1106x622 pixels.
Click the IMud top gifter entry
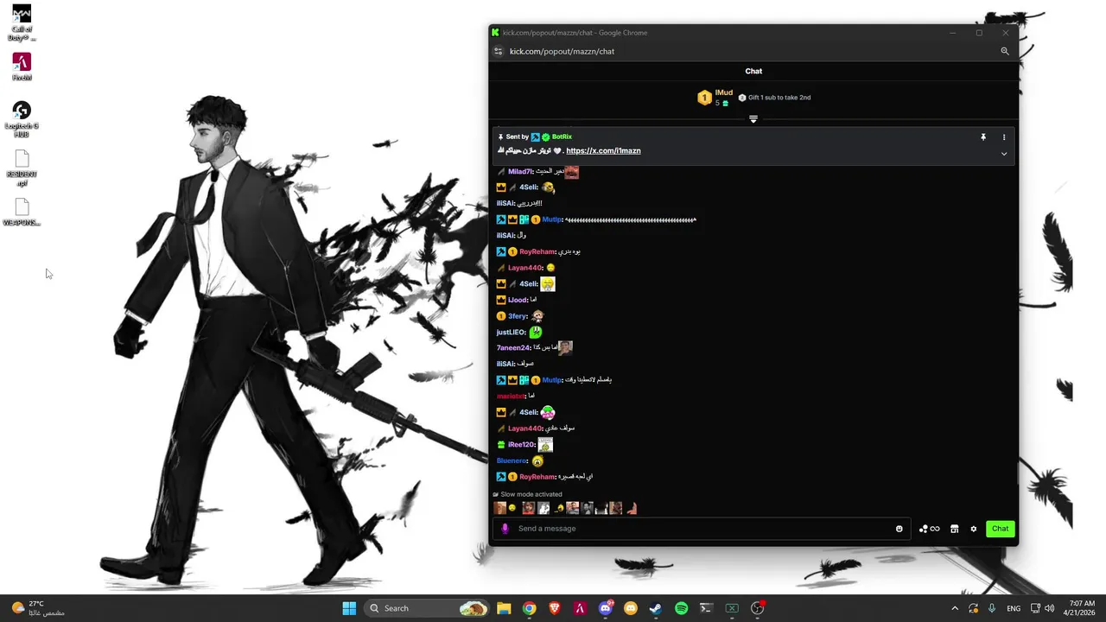click(715, 98)
